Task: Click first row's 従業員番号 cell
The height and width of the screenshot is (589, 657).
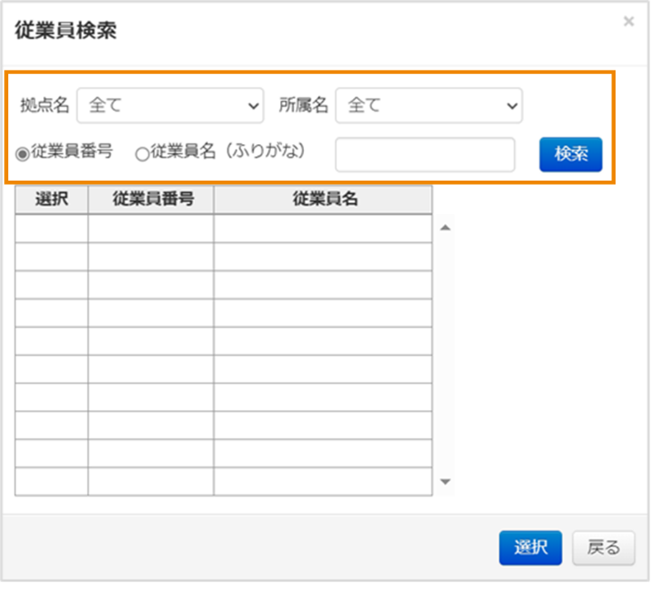Action: coord(151,229)
